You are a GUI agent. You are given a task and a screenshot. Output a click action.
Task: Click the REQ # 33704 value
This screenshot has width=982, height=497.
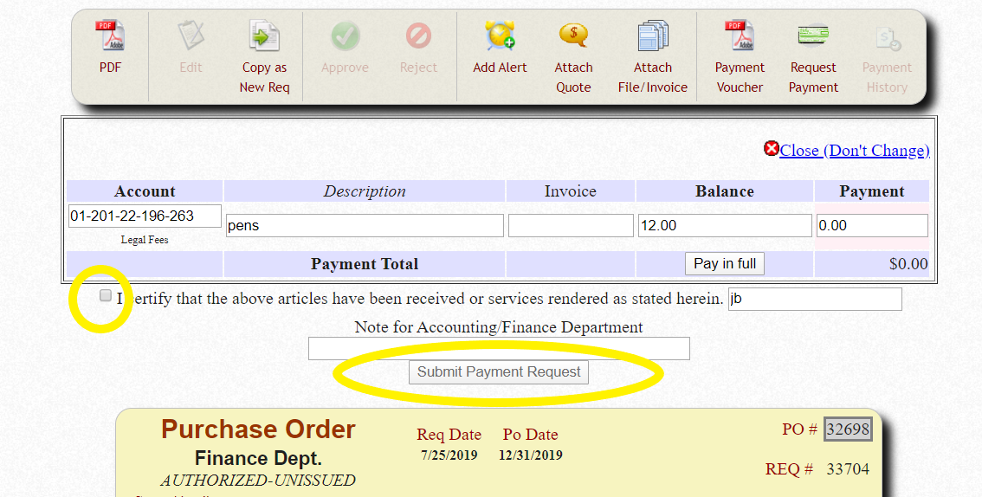(848, 468)
